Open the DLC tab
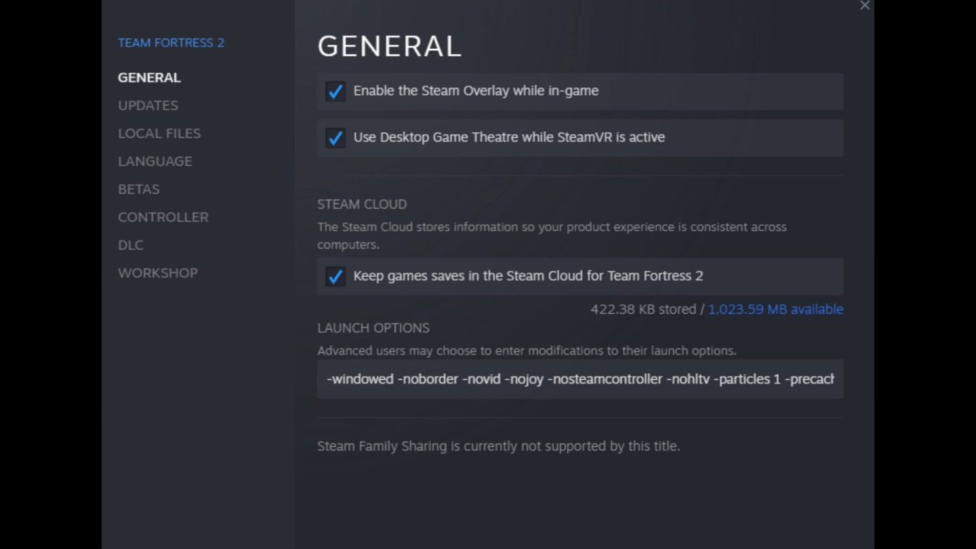 (x=130, y=245)
